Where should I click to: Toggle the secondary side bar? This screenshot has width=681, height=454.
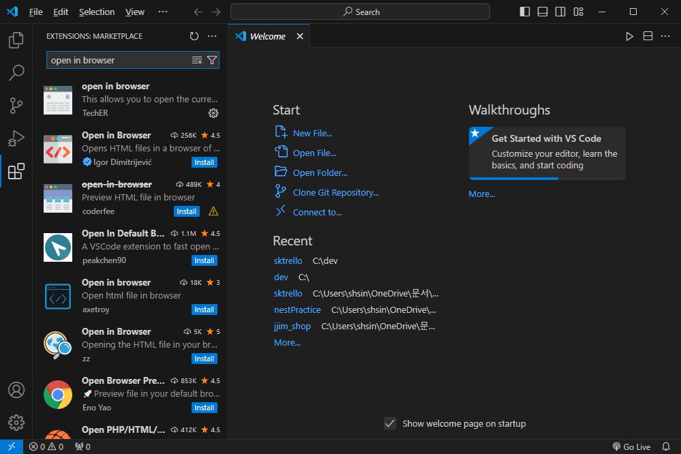click(560, 12)
